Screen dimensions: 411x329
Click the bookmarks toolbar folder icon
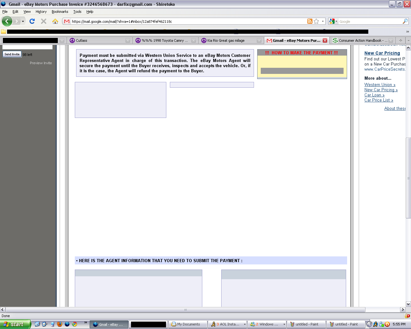[x=4, y=31]
